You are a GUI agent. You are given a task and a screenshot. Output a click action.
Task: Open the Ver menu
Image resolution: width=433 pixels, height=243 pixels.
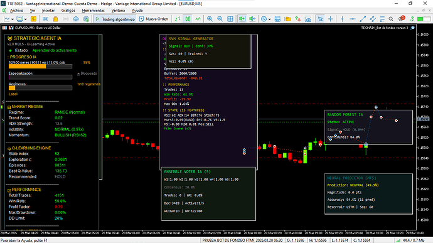pos(33,11)
